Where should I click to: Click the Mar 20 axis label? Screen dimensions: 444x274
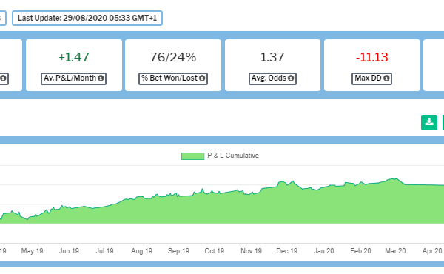(x=395, y=251)
